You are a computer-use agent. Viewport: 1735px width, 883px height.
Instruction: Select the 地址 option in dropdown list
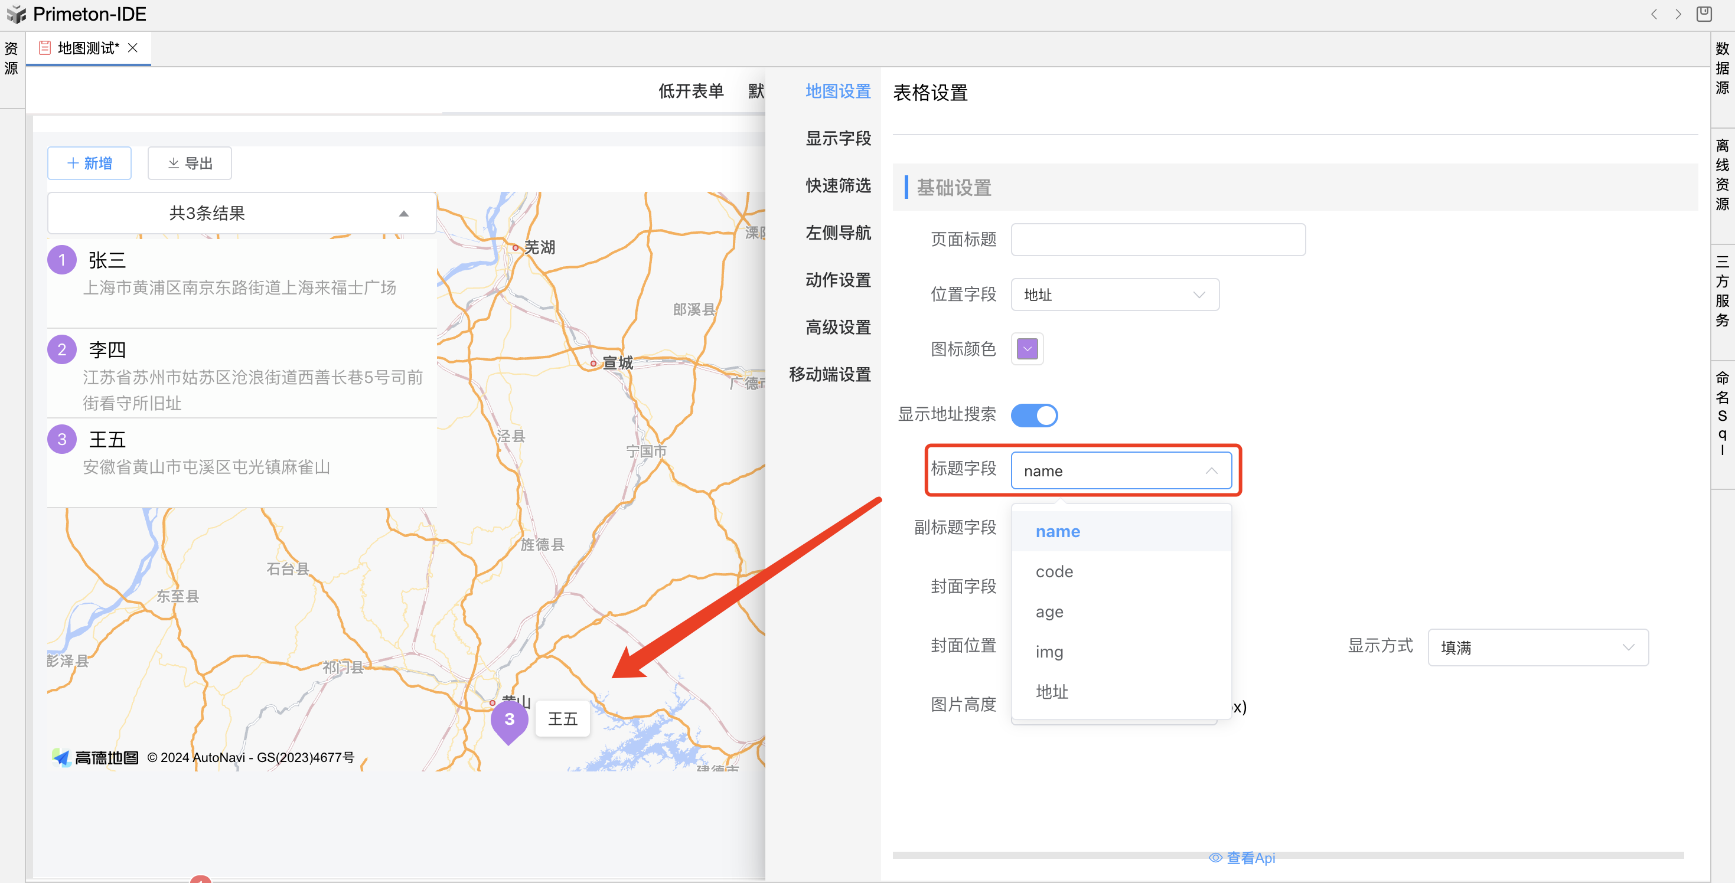coord(1051,692)
